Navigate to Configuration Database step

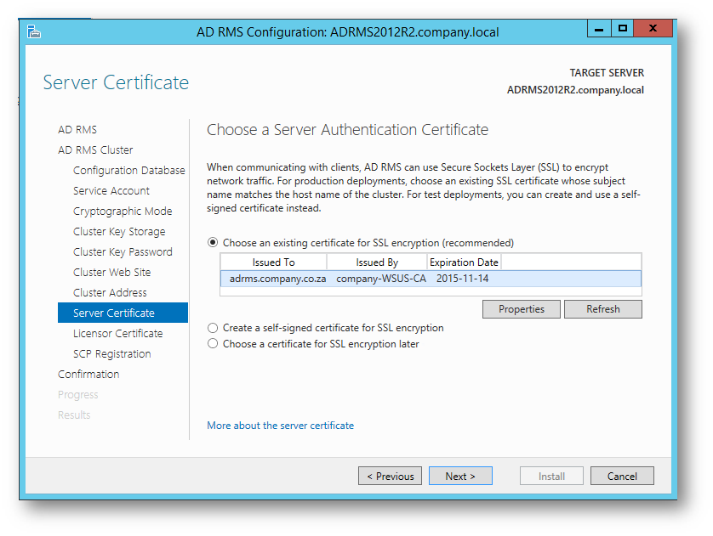click(x=129, y=170)
